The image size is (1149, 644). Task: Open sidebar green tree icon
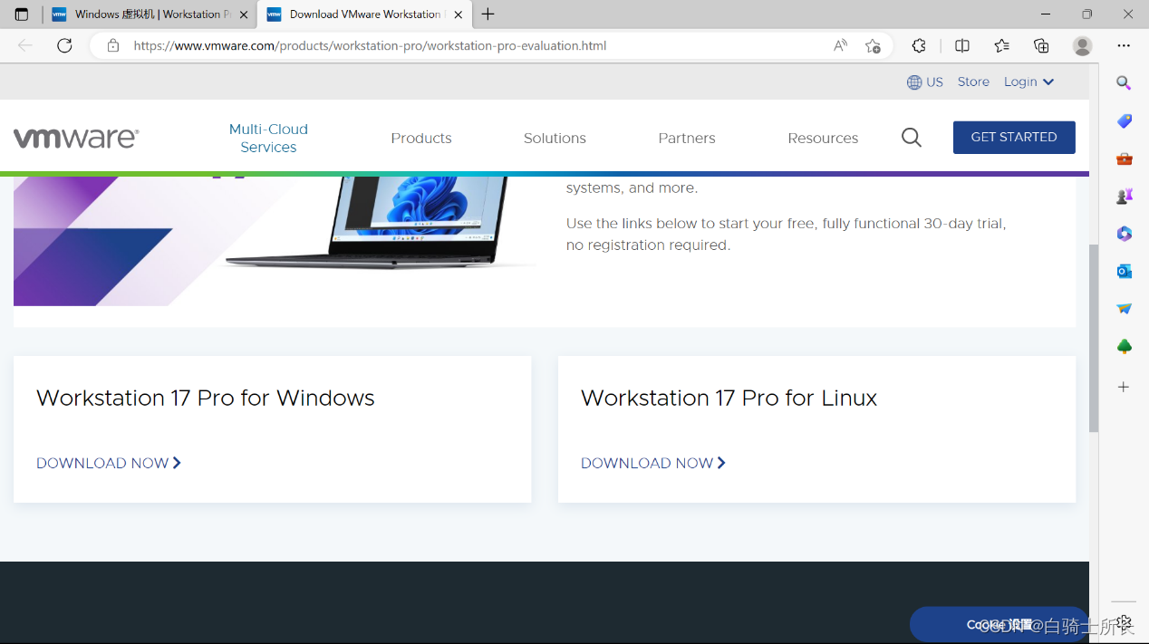pyautogui.click(x=1124, y=346)
